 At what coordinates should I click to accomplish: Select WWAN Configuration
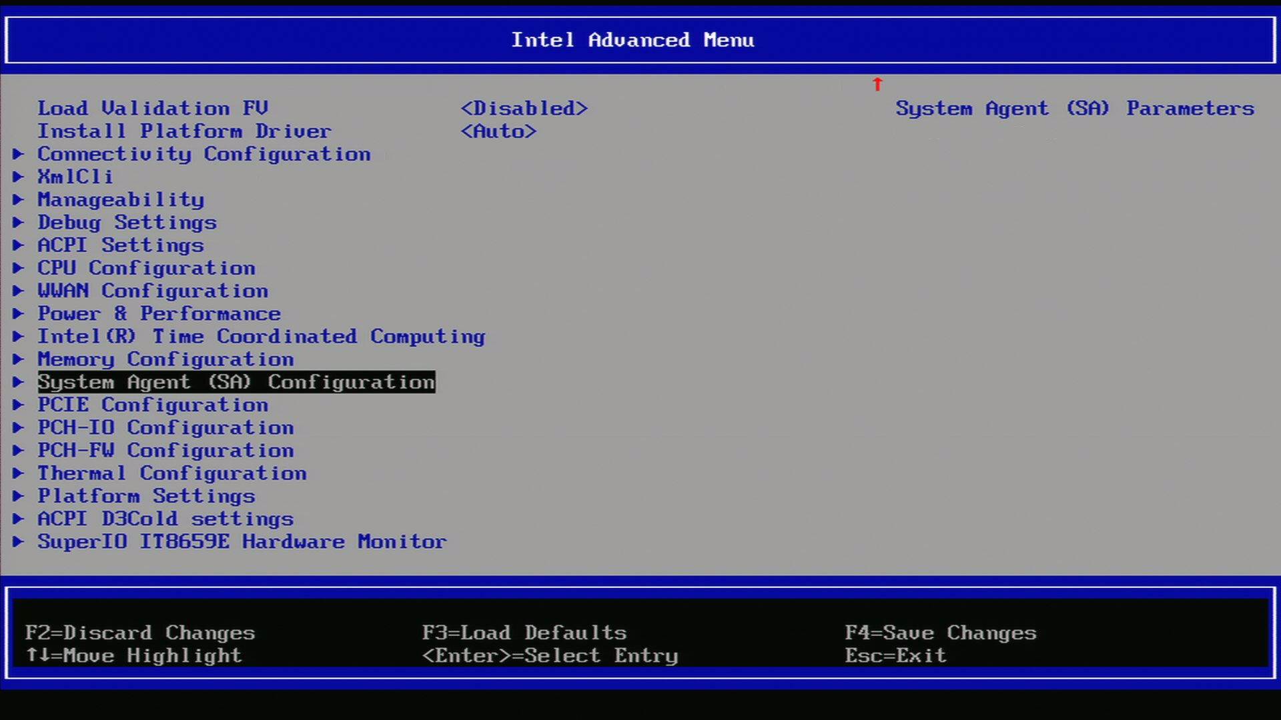[x=153, y=291]
